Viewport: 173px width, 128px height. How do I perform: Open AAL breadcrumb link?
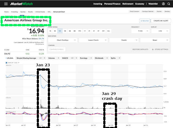point(49,12)
